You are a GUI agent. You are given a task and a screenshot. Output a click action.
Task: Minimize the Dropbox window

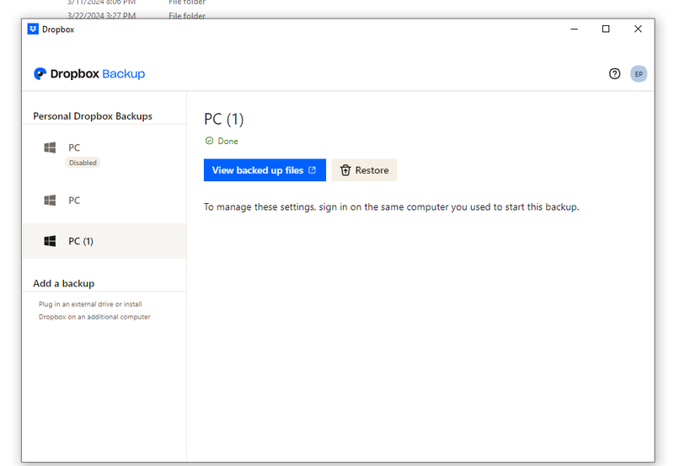click(x=574, y=29)
